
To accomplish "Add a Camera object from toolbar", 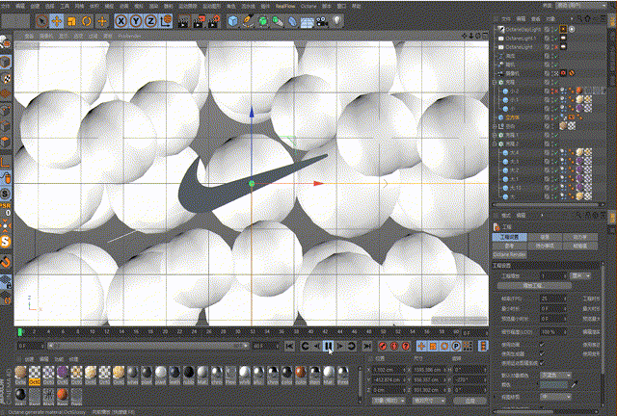I will tap(322, 21).
